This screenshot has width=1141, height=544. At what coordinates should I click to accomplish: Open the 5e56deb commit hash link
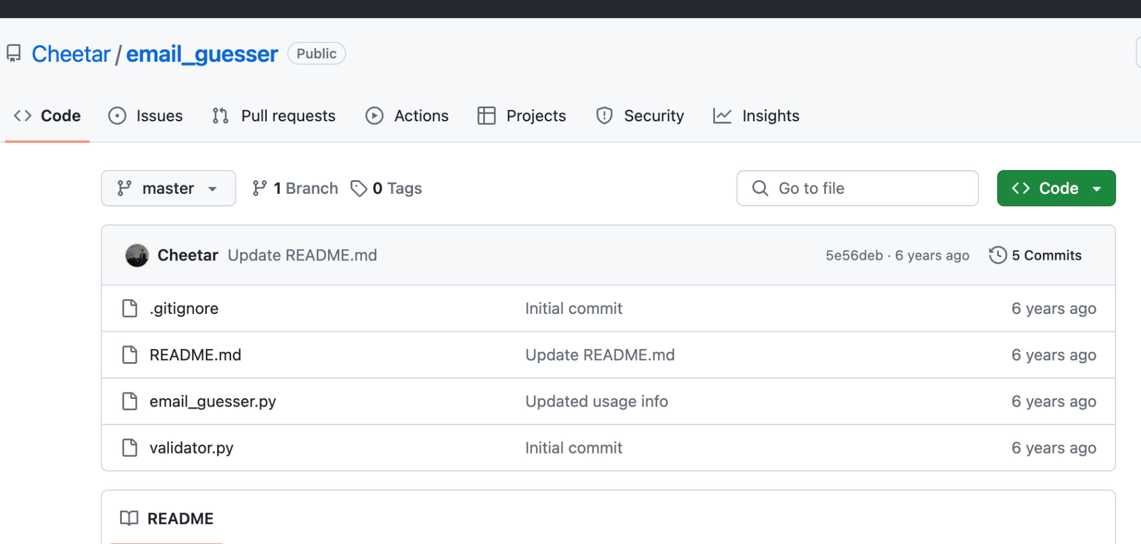pos(854,256)
